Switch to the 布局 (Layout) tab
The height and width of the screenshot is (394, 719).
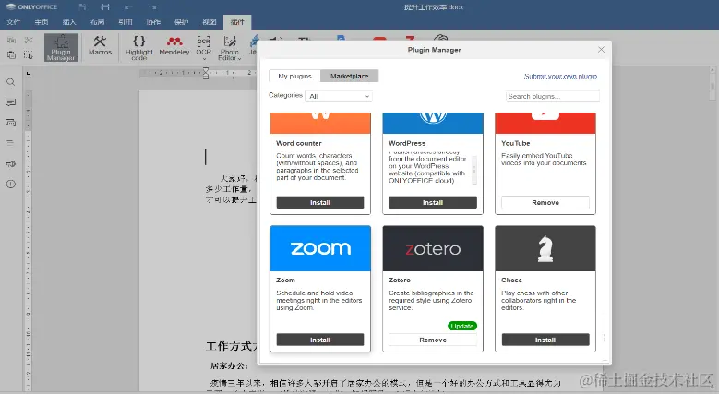click(97, 22)
